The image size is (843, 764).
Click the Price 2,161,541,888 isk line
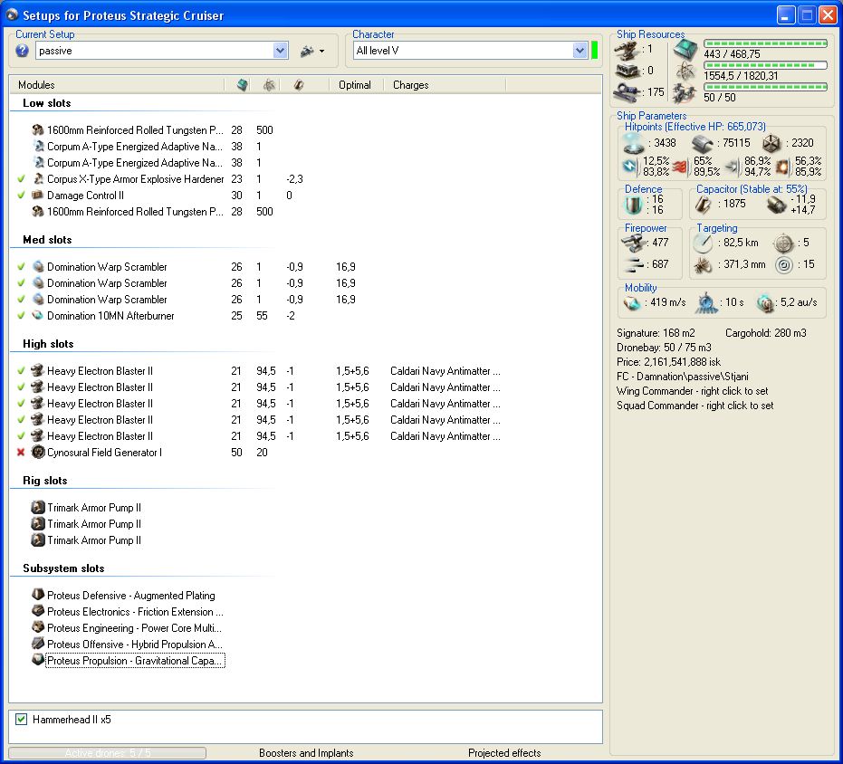tap(669, 362)
